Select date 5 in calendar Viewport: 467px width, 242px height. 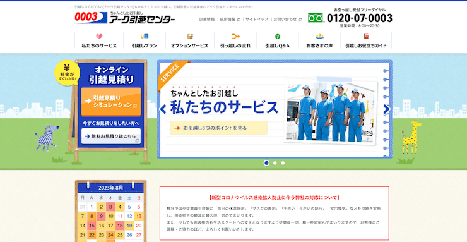(129, 207)
